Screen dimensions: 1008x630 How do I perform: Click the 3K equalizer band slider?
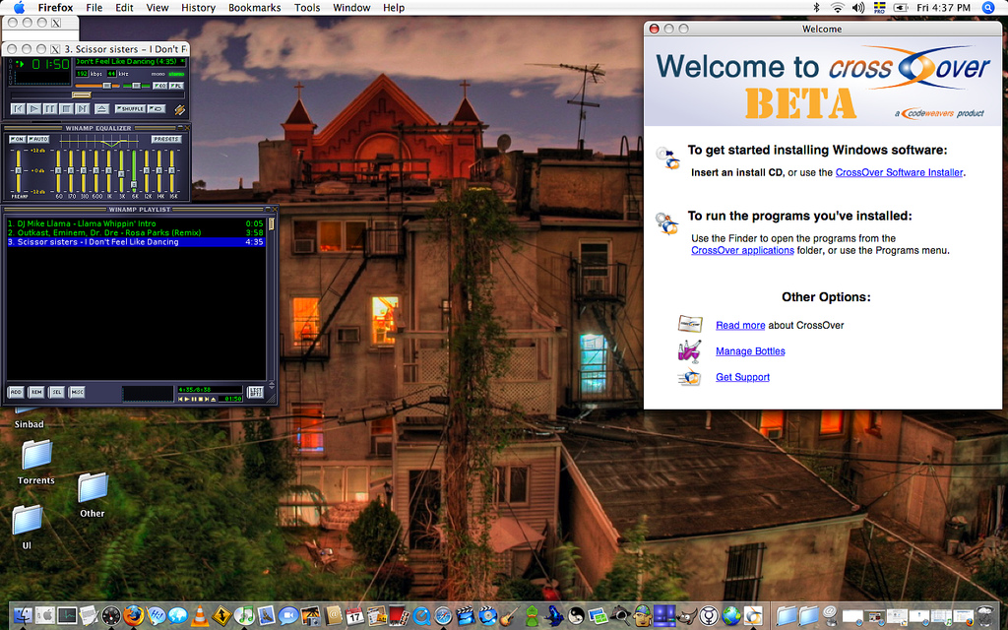121,171
